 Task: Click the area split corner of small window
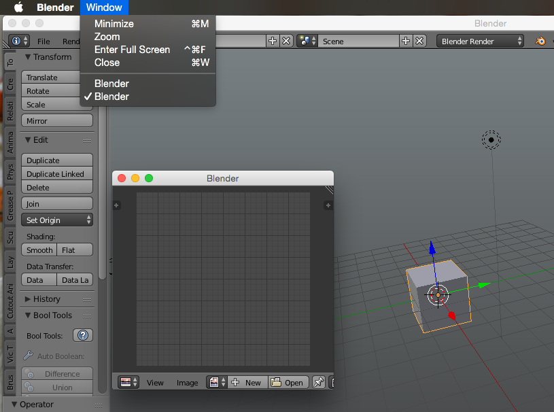click(x=329, y=190)
